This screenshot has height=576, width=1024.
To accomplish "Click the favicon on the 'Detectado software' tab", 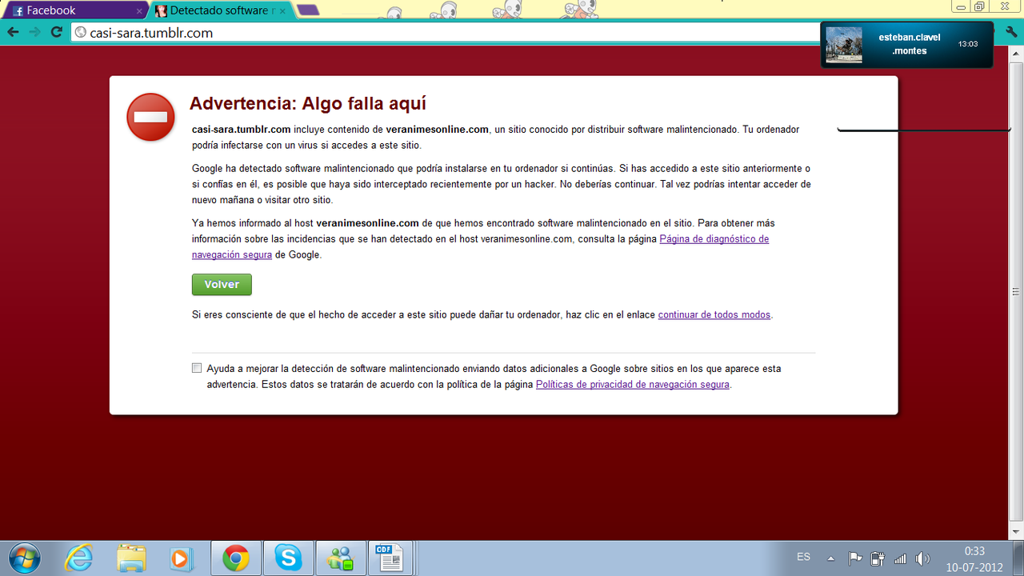I will 161,11.
